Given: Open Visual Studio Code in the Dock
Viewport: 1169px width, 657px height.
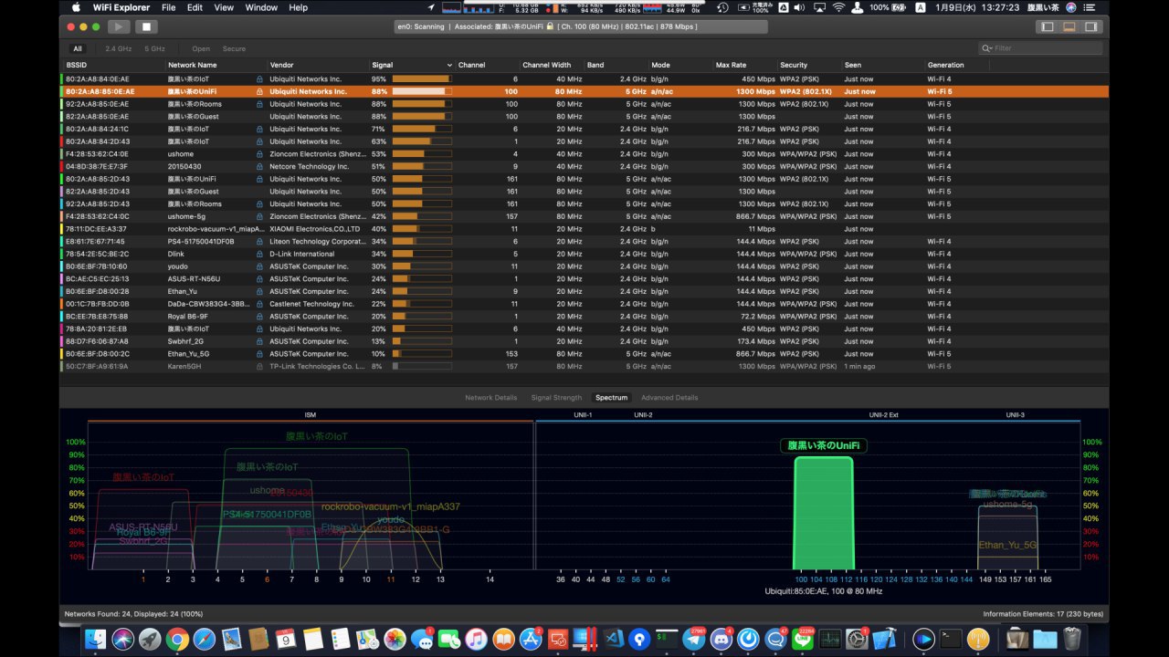Looking at the screenshot, I should [x=613, y=639].
